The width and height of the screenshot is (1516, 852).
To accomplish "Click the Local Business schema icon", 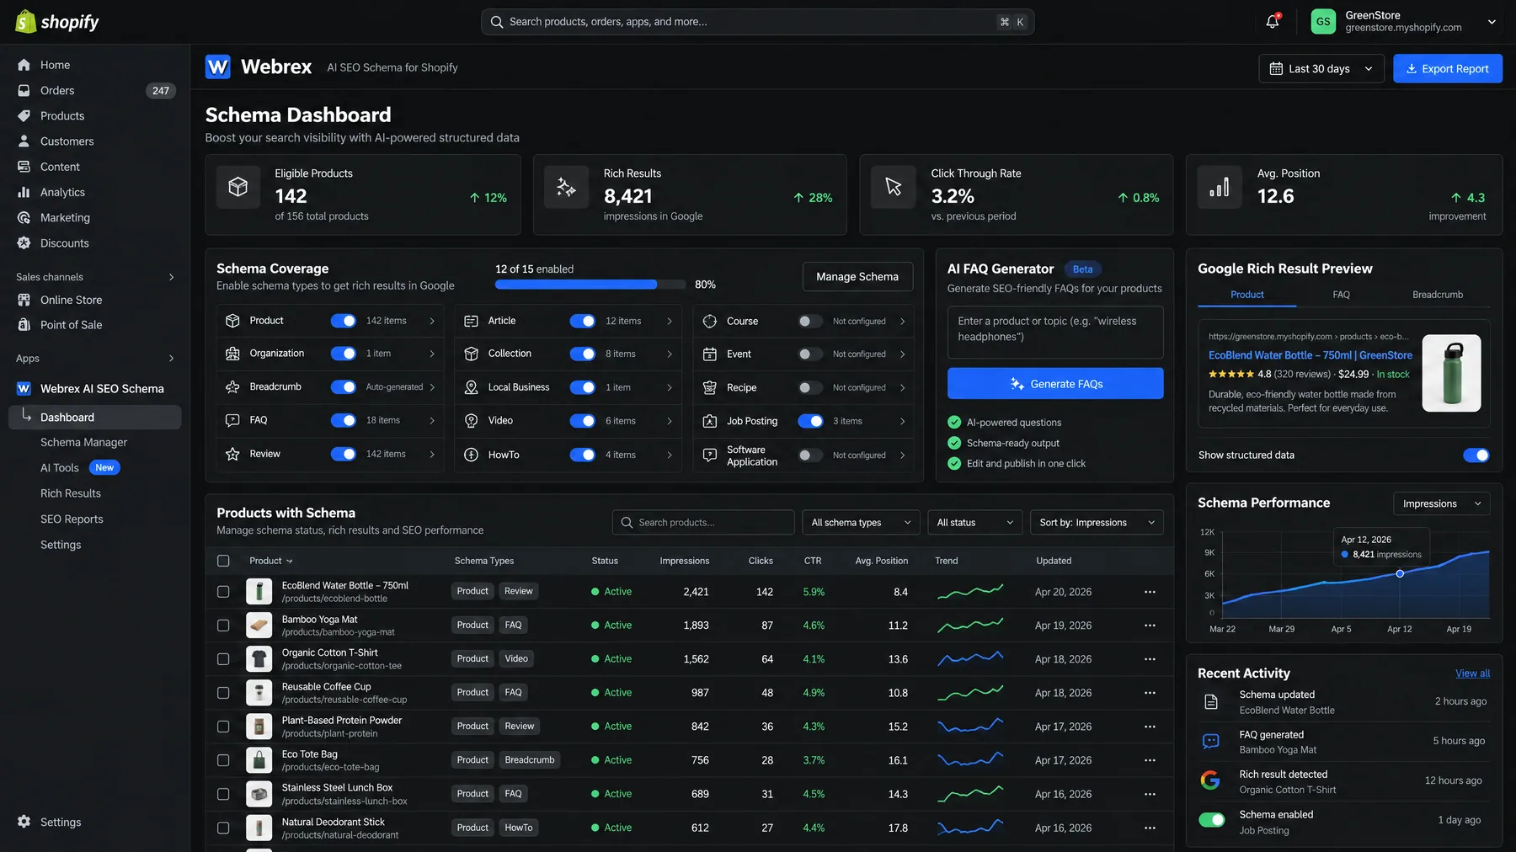I will pos(472,387).
